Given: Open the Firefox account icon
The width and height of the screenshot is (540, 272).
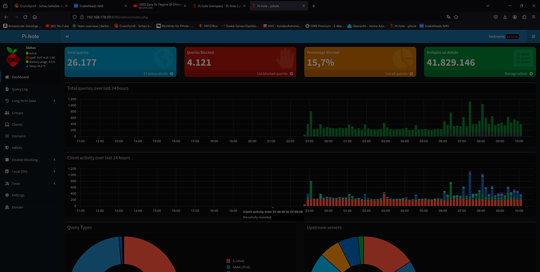Looking at the screenshot, I should pos(515,17).
